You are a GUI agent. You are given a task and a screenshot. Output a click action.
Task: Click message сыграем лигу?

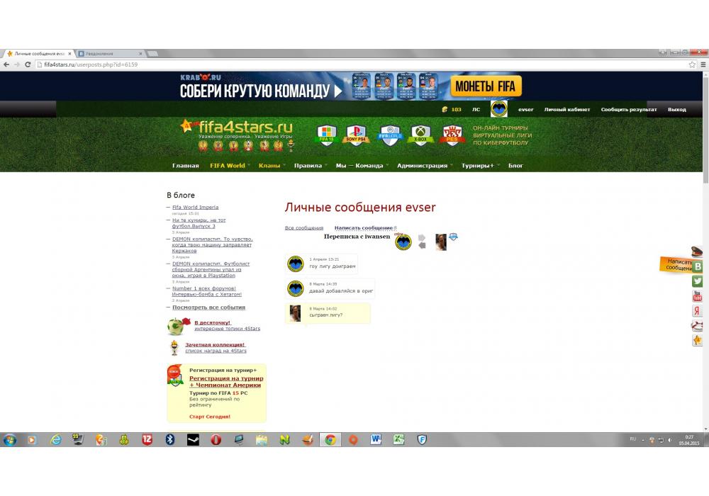[328, 312]
